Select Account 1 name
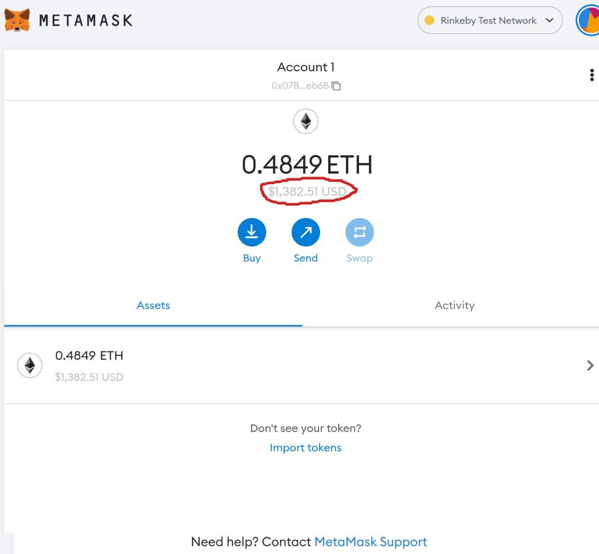The image size is (599, 554). click(x=305, y=67)
